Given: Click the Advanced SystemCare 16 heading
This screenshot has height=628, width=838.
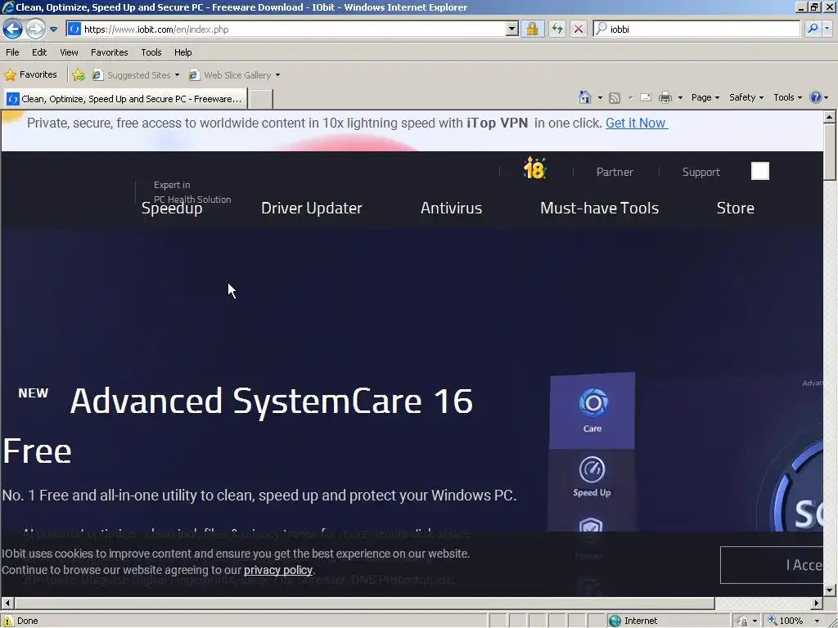Looking at the screenshot, I should tap(272, 401).
